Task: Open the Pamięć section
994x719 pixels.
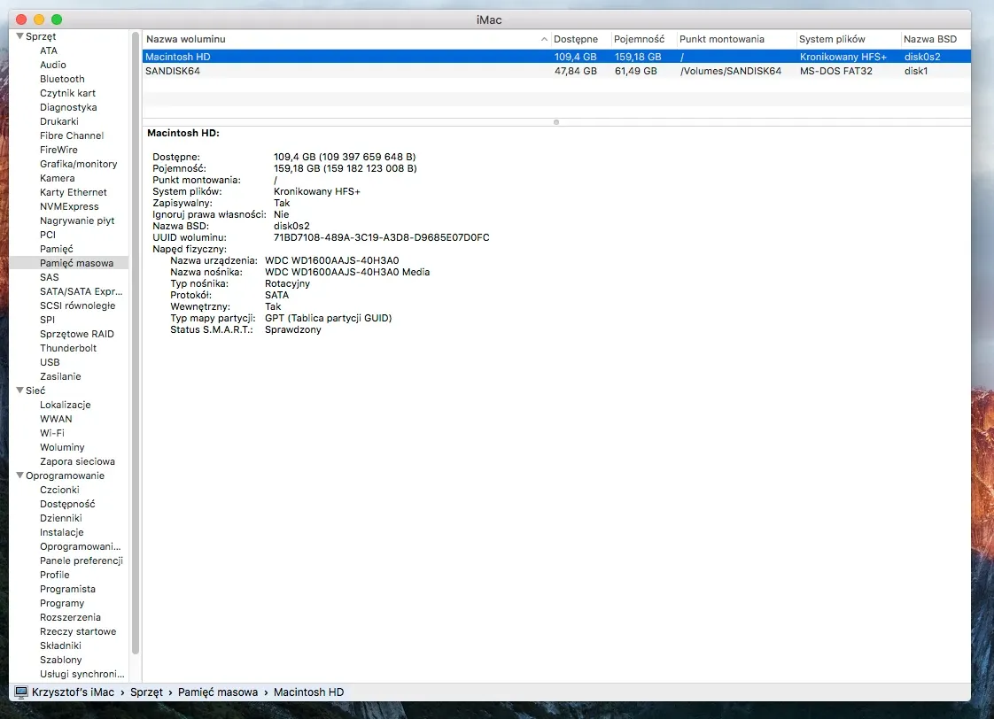Action: [x=57, y=249]
